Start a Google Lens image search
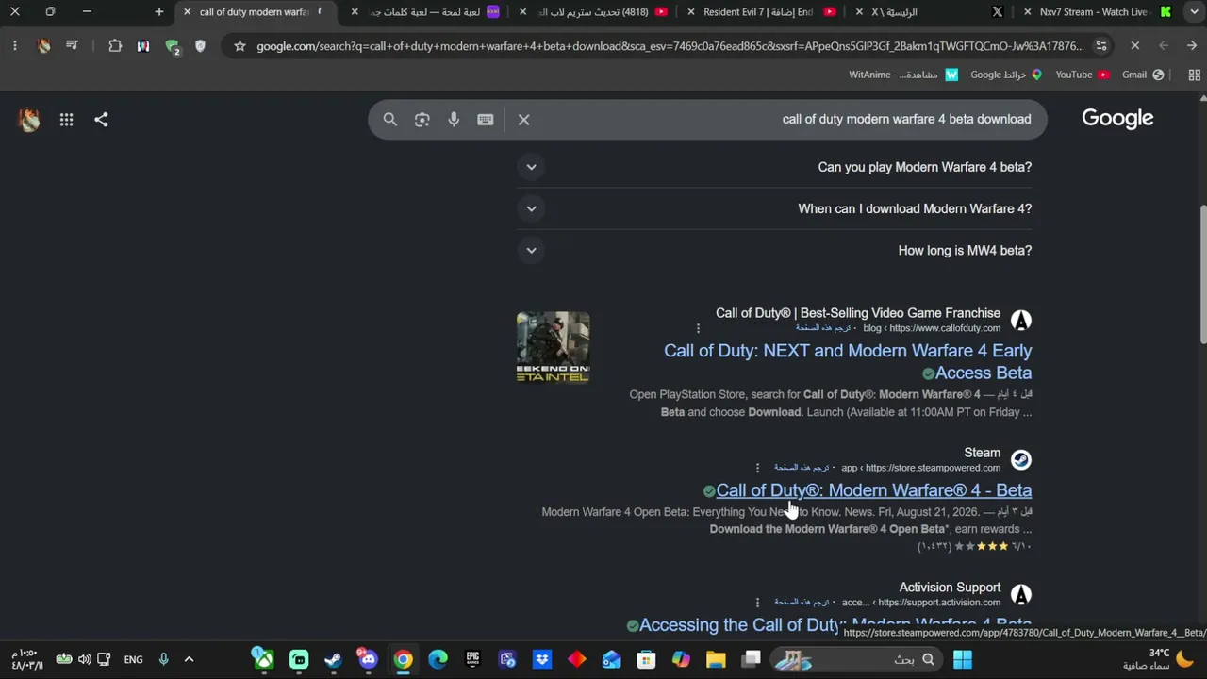Screen dimensions: 1207x679 [422, 120]
